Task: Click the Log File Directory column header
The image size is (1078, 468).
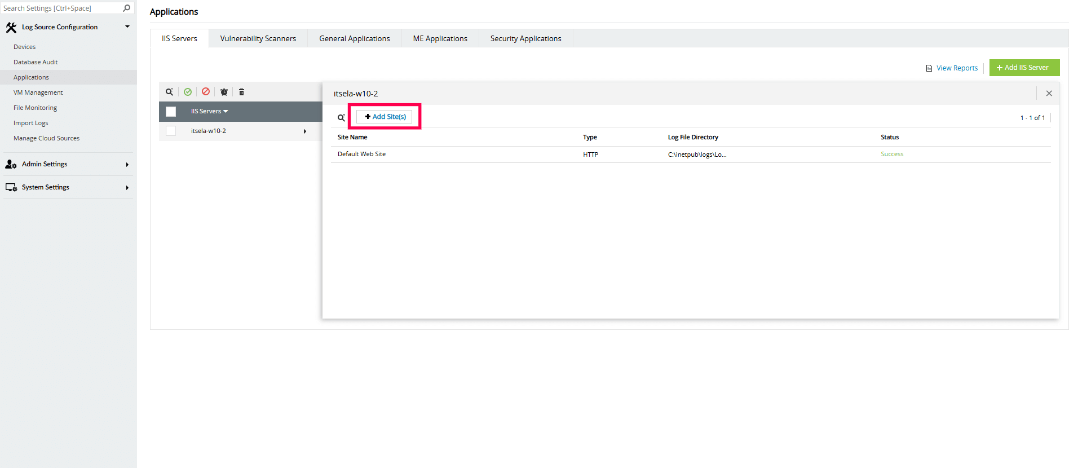Action: tap(693, 137)
